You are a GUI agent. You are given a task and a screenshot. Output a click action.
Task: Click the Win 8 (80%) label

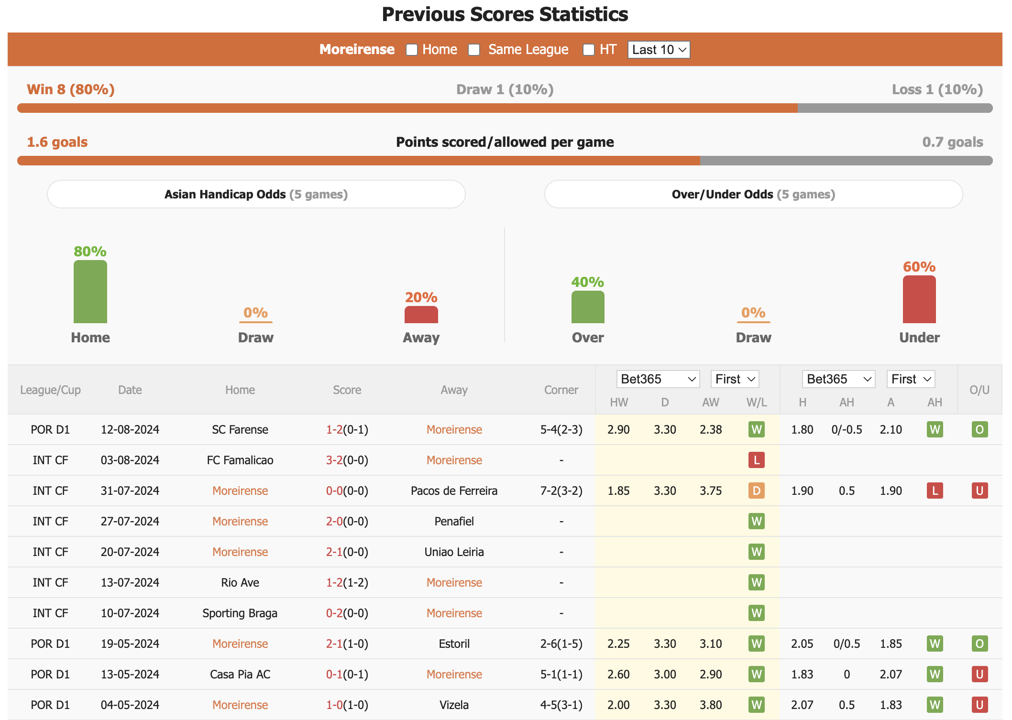pos(71,89)
